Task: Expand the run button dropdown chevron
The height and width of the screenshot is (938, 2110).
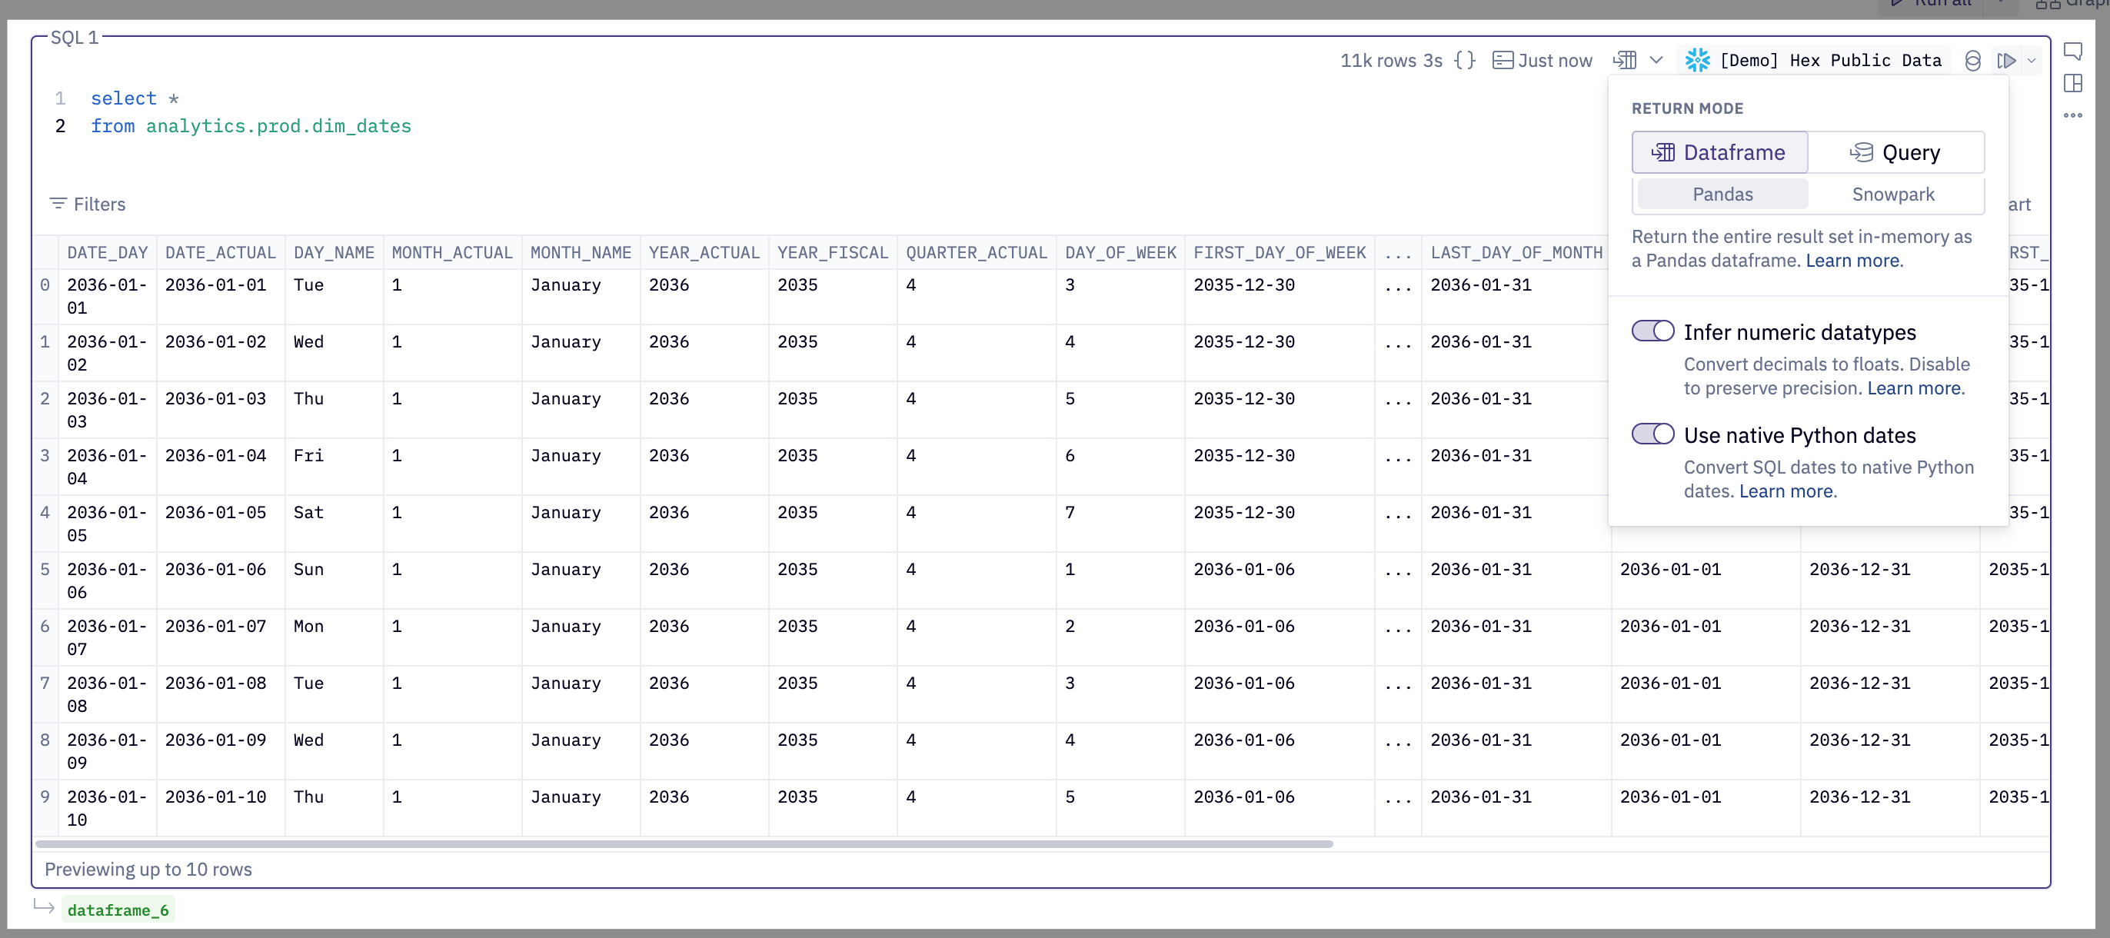Action: coord(2032,61)
